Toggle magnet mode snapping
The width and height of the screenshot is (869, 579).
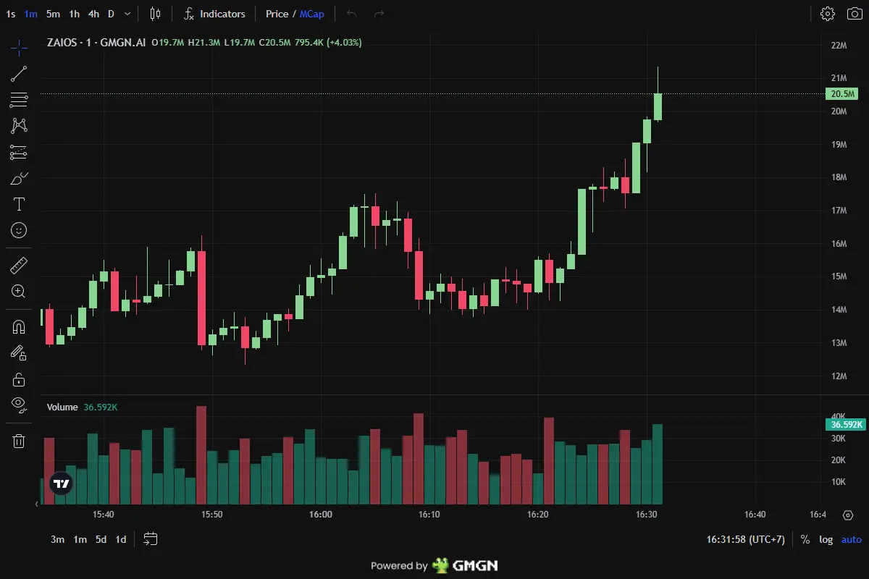[19, 327]
